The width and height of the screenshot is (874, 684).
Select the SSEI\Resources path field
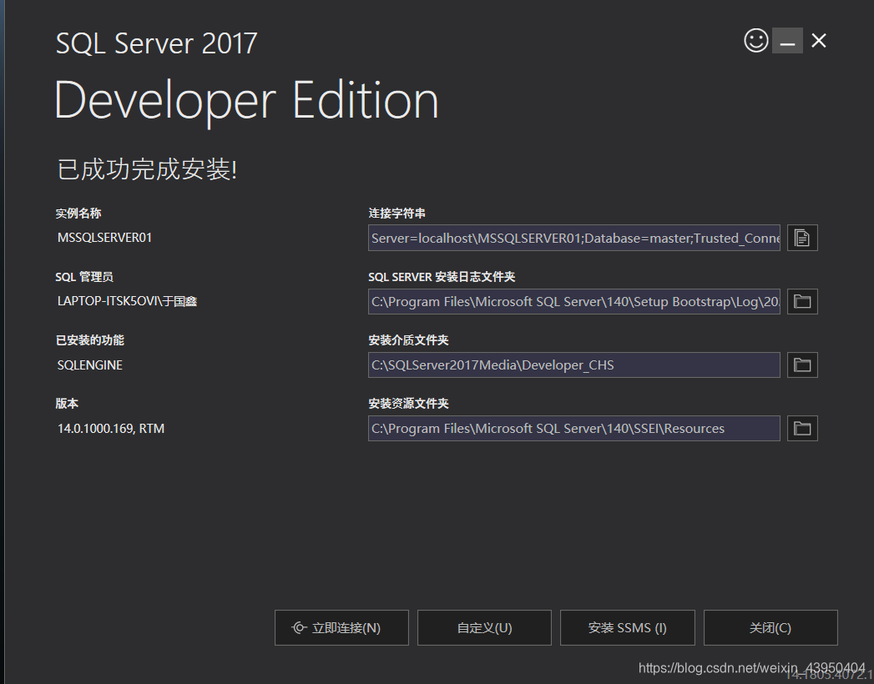[x=574, y=429]
